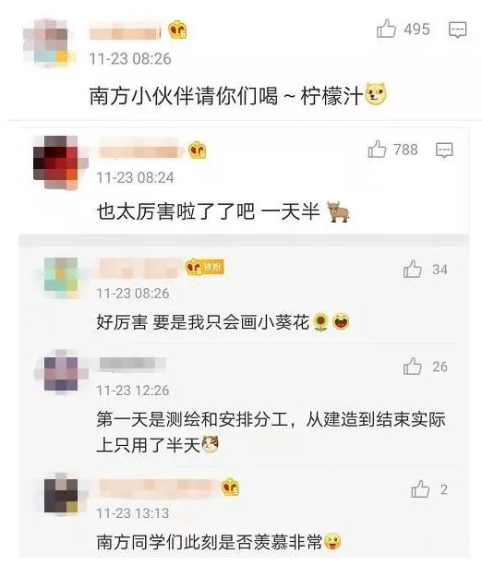This screenshot has height=566, width=482.
Task: Tap the blurred username of the first commenter
Action: click(x=126, y=33)
